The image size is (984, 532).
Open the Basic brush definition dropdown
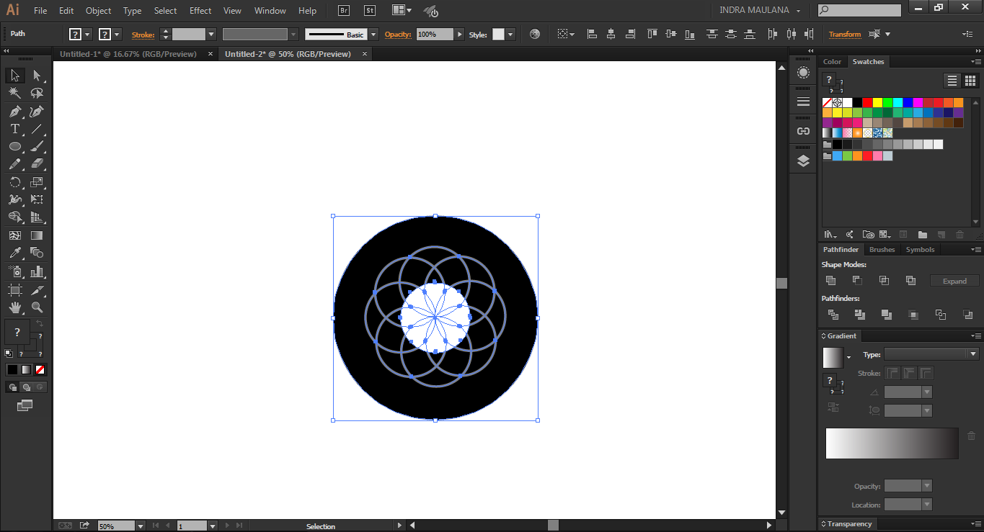click(373, 34)
